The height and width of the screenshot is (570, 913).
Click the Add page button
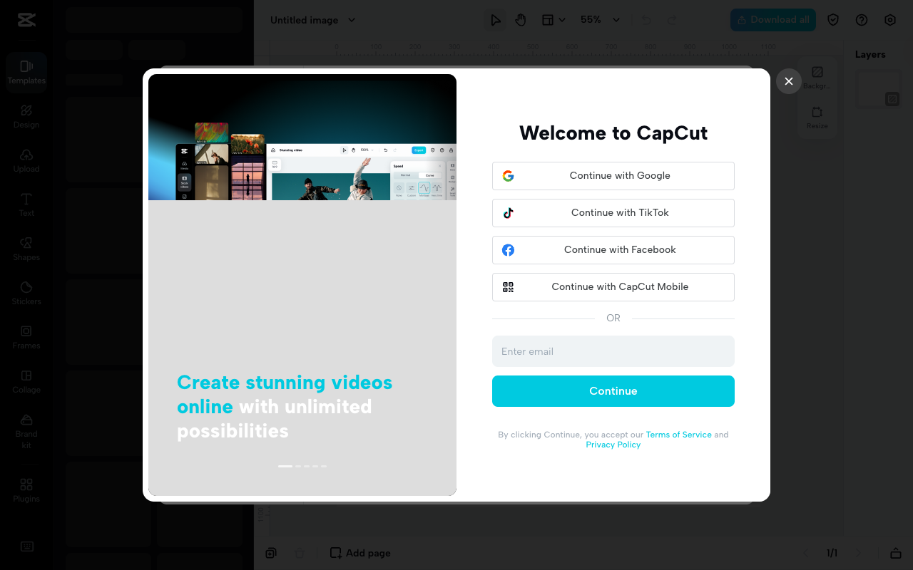(x=360, y=553)
